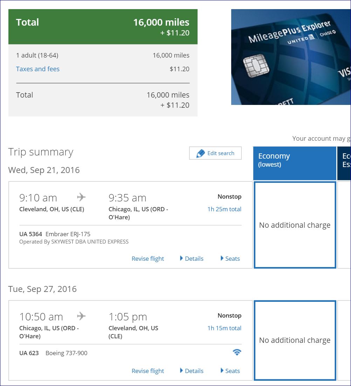The image size is (351, 386).
Task: Revise flight UA 5364 on Sep 21
Action: click(147, 259)
